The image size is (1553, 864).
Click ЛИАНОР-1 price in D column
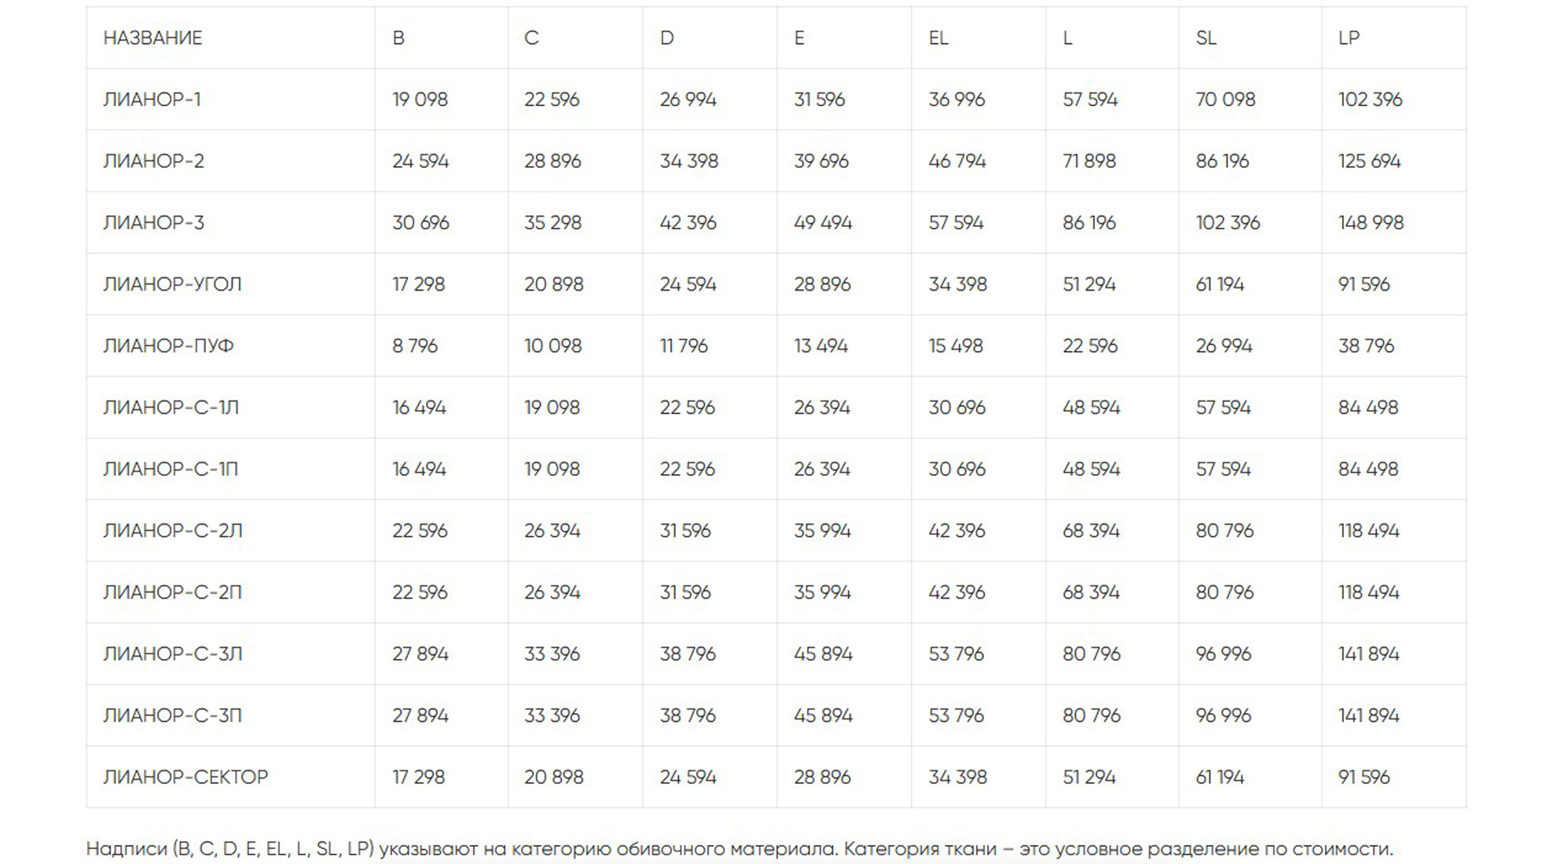pos(688,100)
